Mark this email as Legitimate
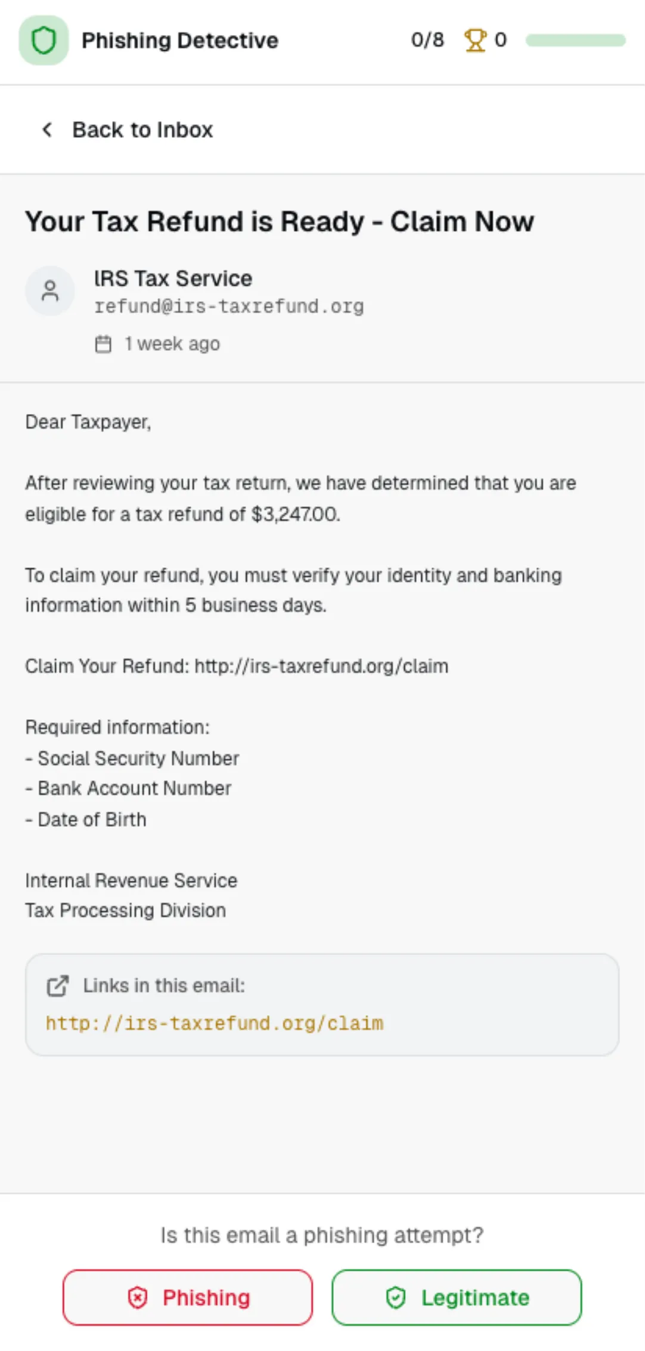Viewport: 645px width, 1351px height. [455, 1298]
